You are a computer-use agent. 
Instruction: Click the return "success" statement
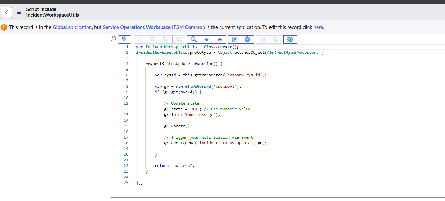174,165
